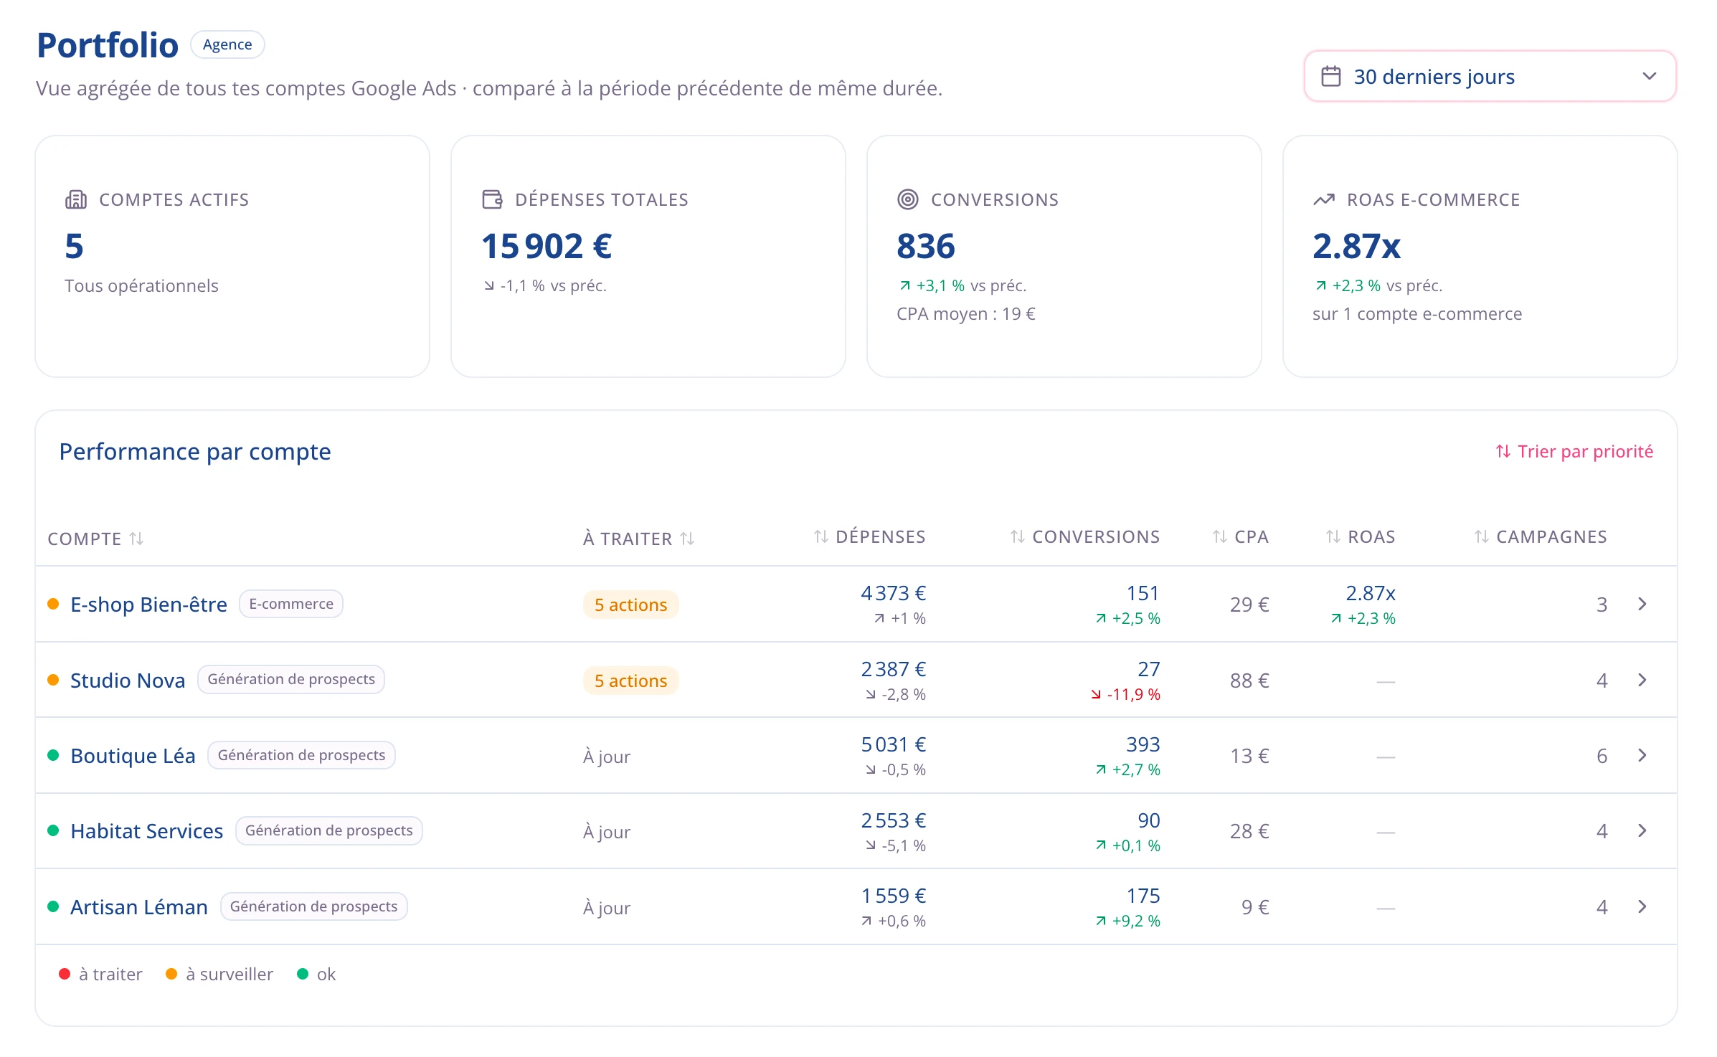
Task: Click green status dot of Artisan Léman
Action: coord(53,906)
